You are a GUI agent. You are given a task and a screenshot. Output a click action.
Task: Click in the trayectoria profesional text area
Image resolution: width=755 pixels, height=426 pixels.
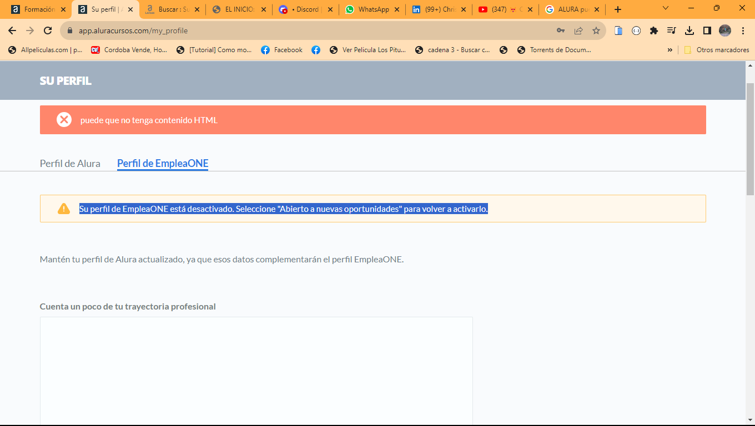[256, 371]
